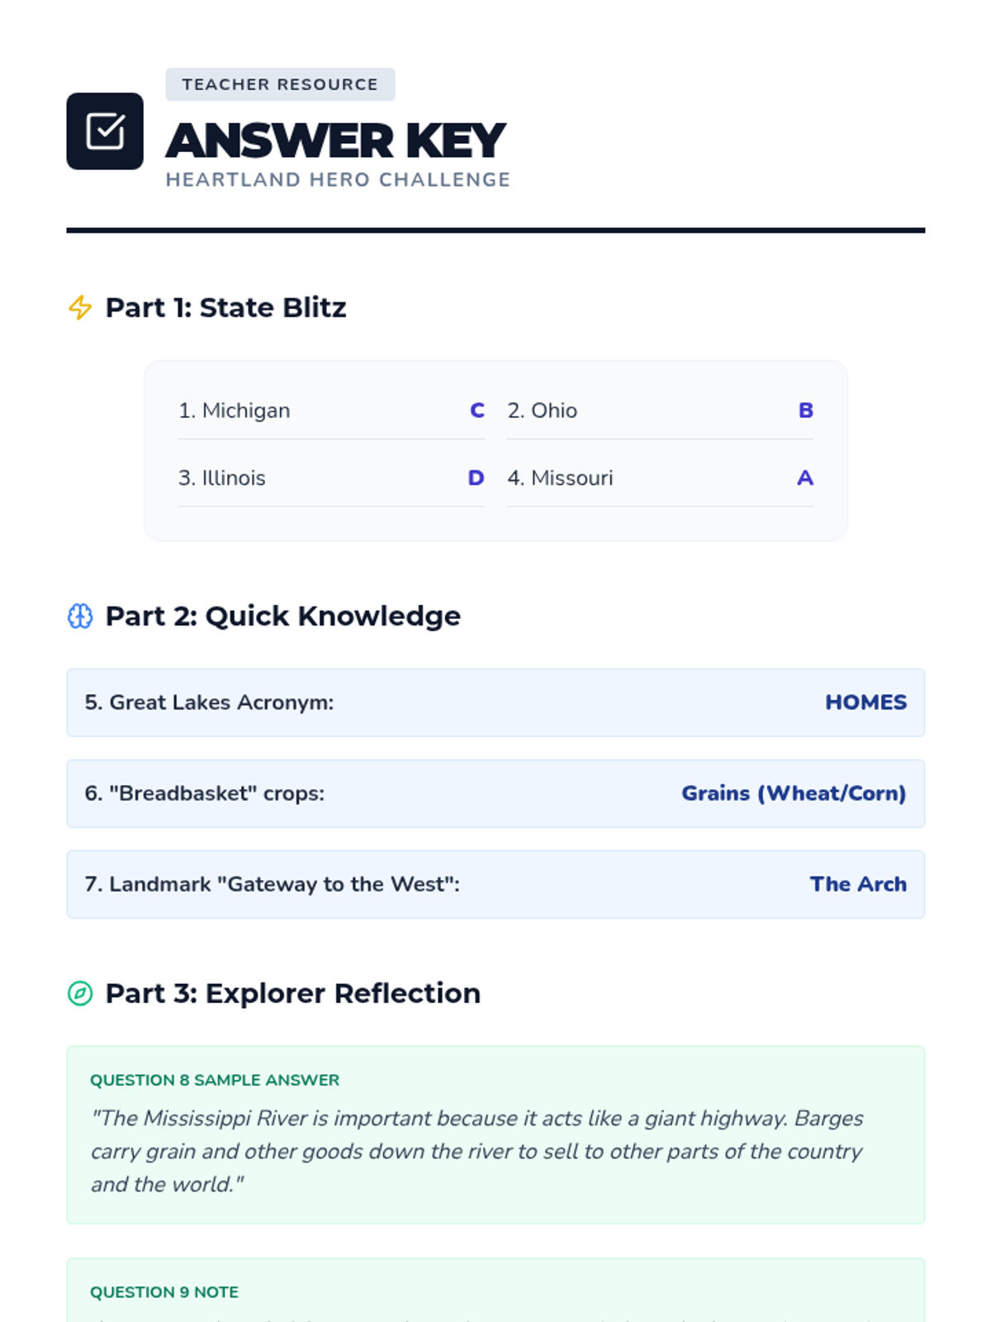This screenshot has height=1322, width=991.
Task: Click the compass icon by Part 3
Action: tap(80, 993)
